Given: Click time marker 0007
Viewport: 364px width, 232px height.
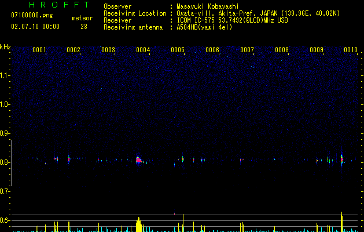Looking at the screenshot, I should coord(247,50).
